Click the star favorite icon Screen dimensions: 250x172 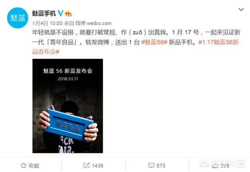tap(23, 165)
